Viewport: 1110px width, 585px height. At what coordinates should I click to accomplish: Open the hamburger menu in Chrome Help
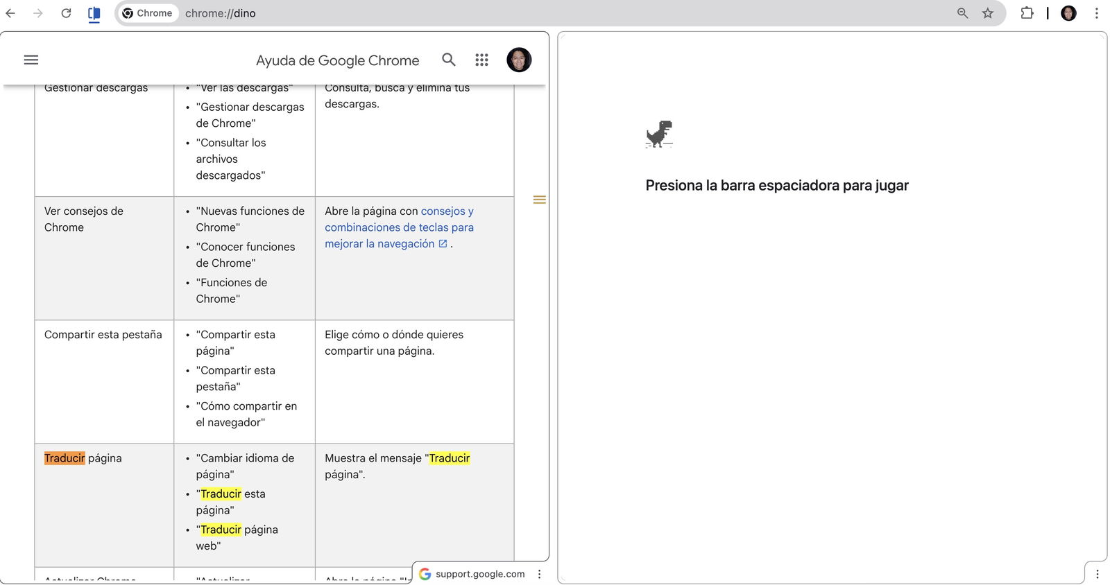click(x=31, y=60)
